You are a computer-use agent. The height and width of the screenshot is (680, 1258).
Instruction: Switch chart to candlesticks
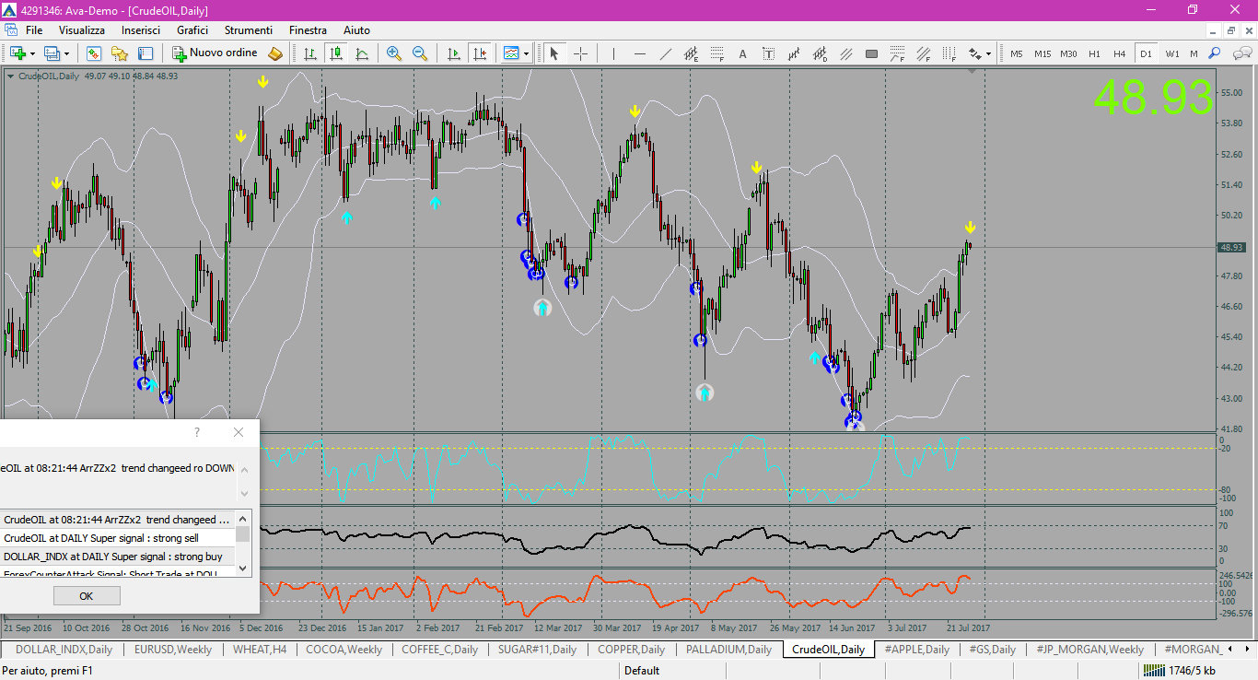[336, 53]
